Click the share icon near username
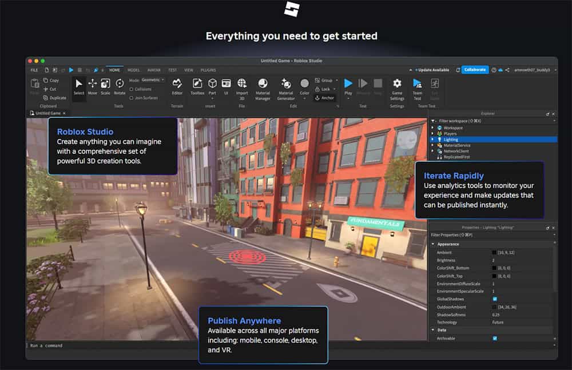 coord(507,70)
